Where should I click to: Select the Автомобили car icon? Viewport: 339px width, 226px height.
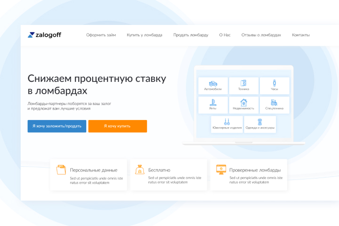pos(213,83)
